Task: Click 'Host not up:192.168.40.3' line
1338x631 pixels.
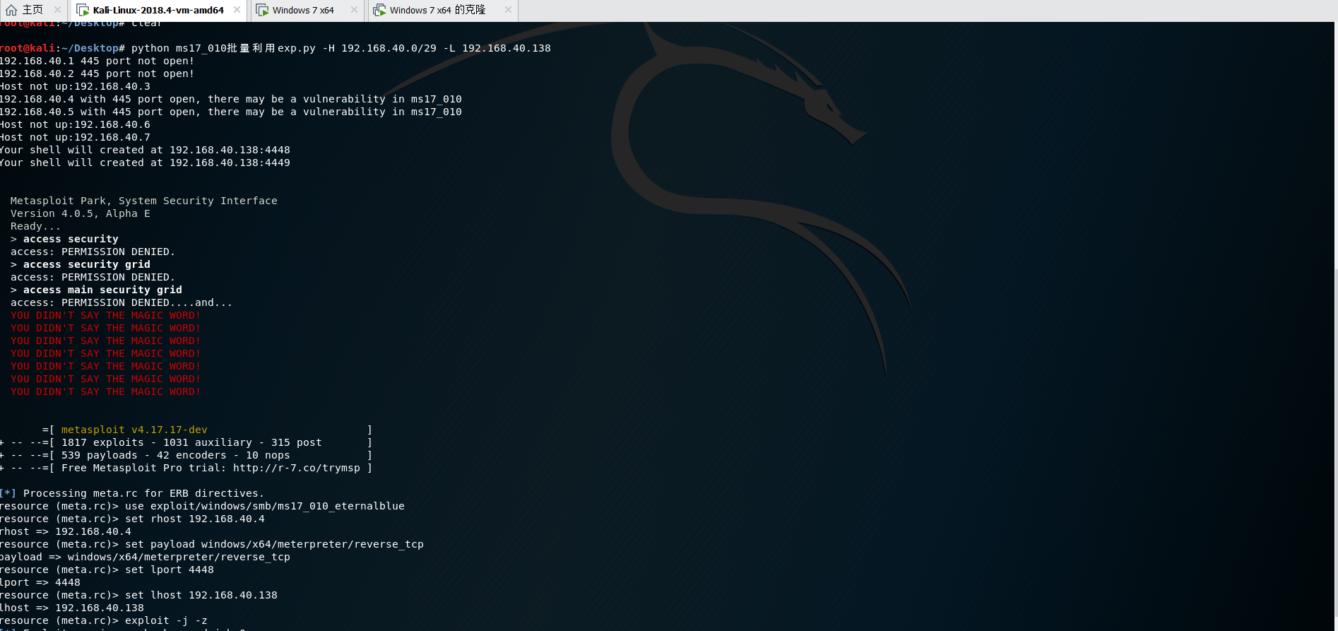Action: click(x=75, y=86)
